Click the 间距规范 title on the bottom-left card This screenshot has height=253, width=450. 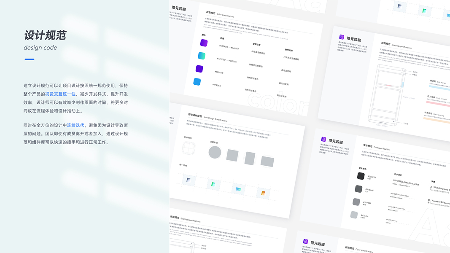pos(175,217)
